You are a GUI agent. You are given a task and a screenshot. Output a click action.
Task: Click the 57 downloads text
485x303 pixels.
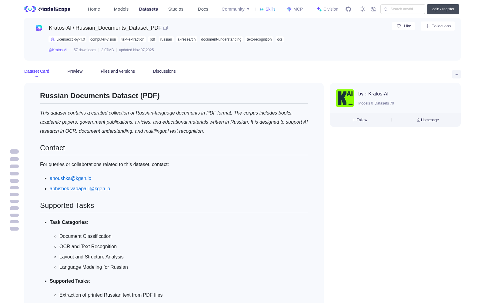pyautogui.click(x=85, y=50)
